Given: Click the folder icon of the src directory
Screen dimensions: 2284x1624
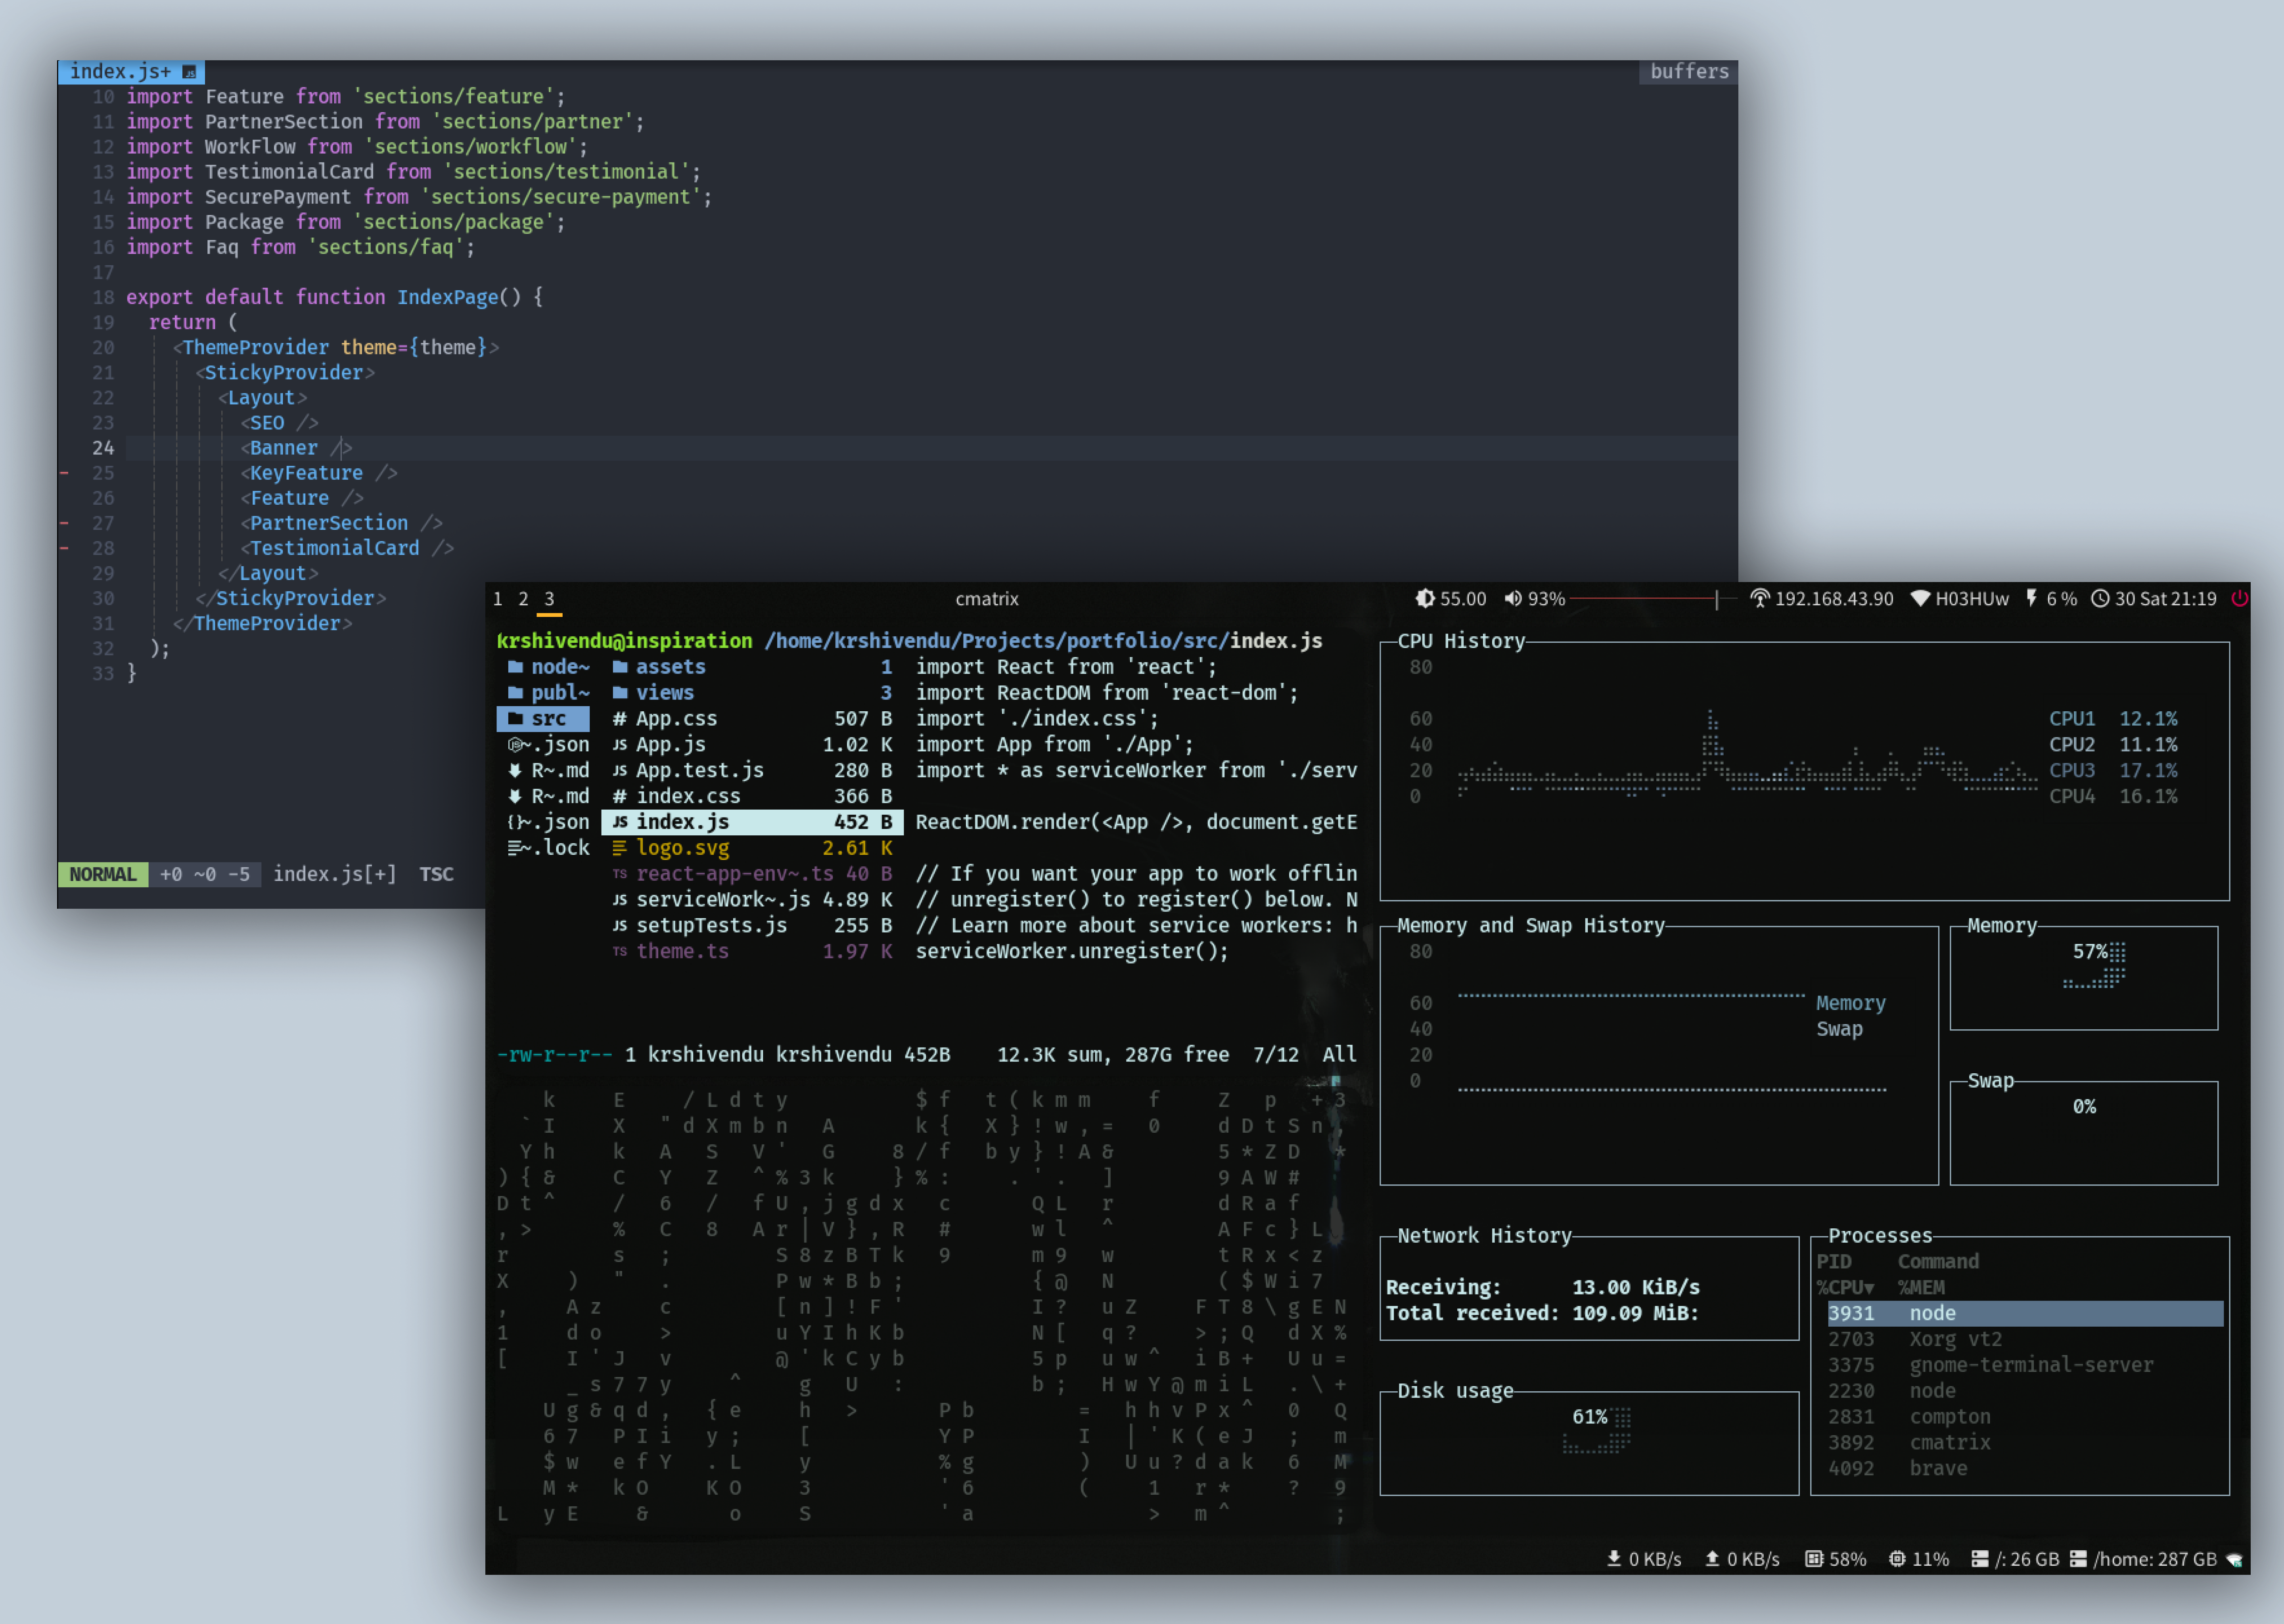Looking at the screenshot, I should pos(515,718).
